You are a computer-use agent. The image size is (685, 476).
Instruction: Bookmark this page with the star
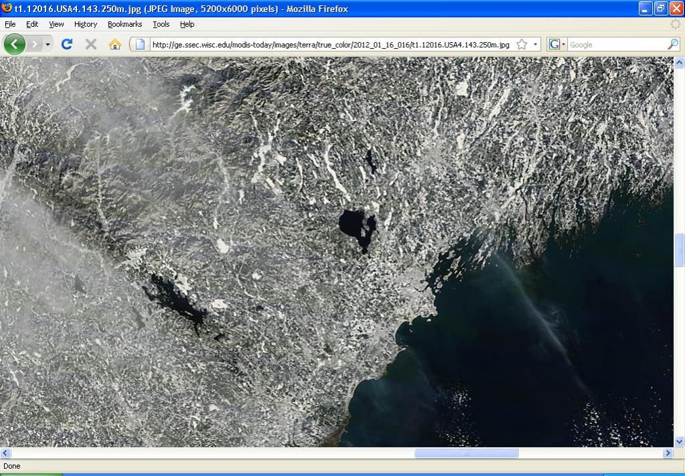tap(522, 44)
